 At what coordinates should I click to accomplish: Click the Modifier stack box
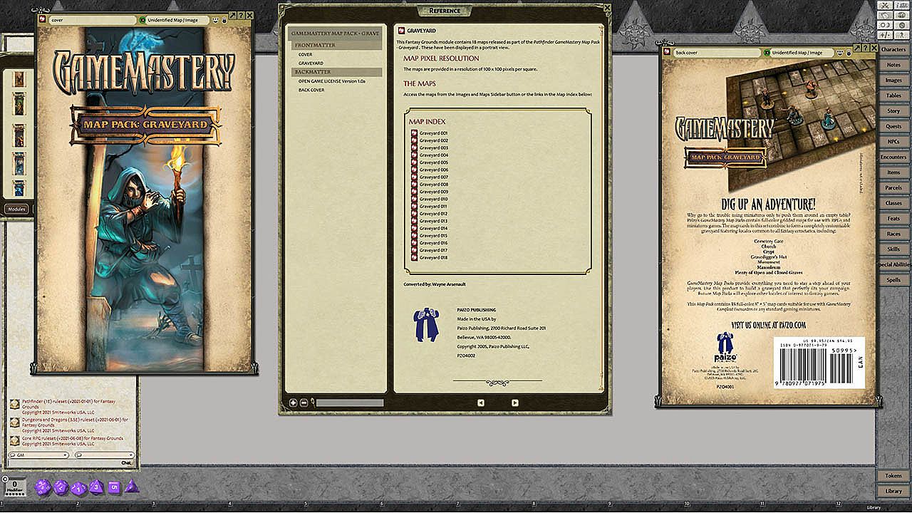[15, 487]
